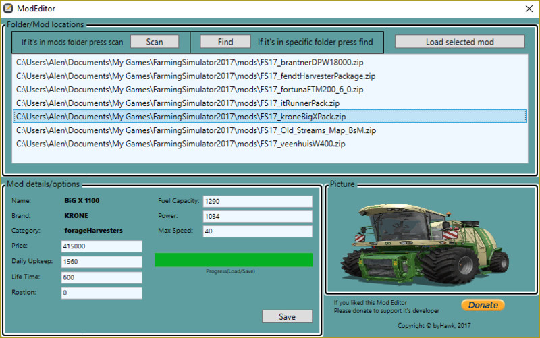The width and height of the screenshot is (540, 338).
Task: Edit the Fuel Capacity field
Action: point(257,202)
